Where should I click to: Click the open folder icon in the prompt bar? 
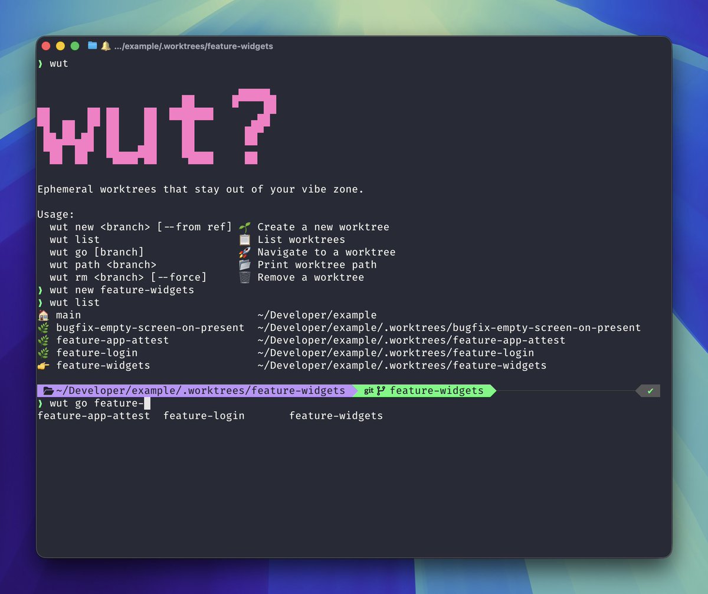coord(49,390)
